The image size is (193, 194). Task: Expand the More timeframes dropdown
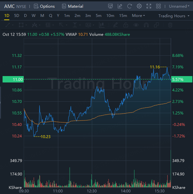coord(138,16)
